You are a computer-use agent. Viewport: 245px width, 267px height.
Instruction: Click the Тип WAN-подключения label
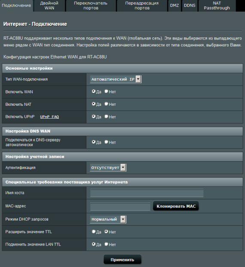[27, 80]
